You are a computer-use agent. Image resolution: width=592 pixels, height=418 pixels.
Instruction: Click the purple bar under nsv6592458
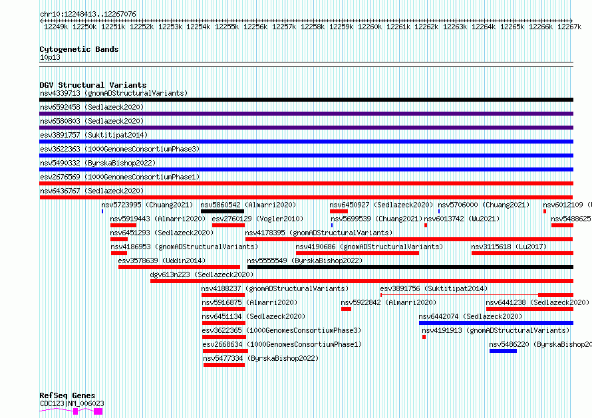click(x=306, y=114)
